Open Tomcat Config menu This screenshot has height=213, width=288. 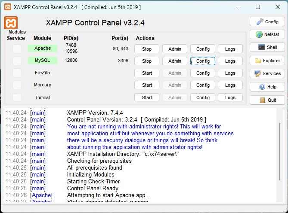click(x=203, y=97)
